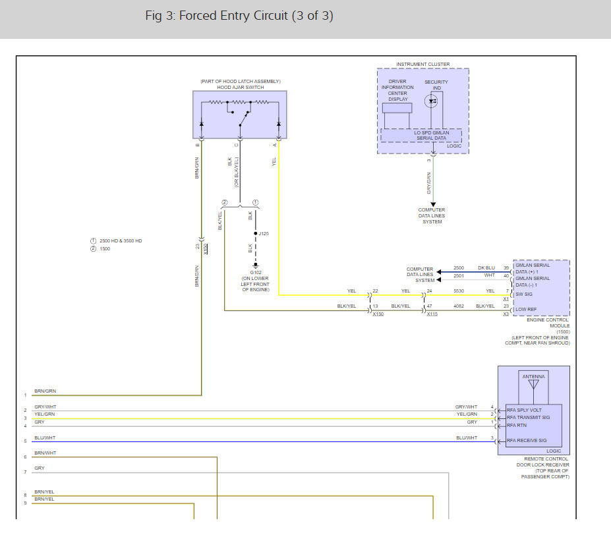
Task: Click the WHT wire label
Action: [490, 275]
